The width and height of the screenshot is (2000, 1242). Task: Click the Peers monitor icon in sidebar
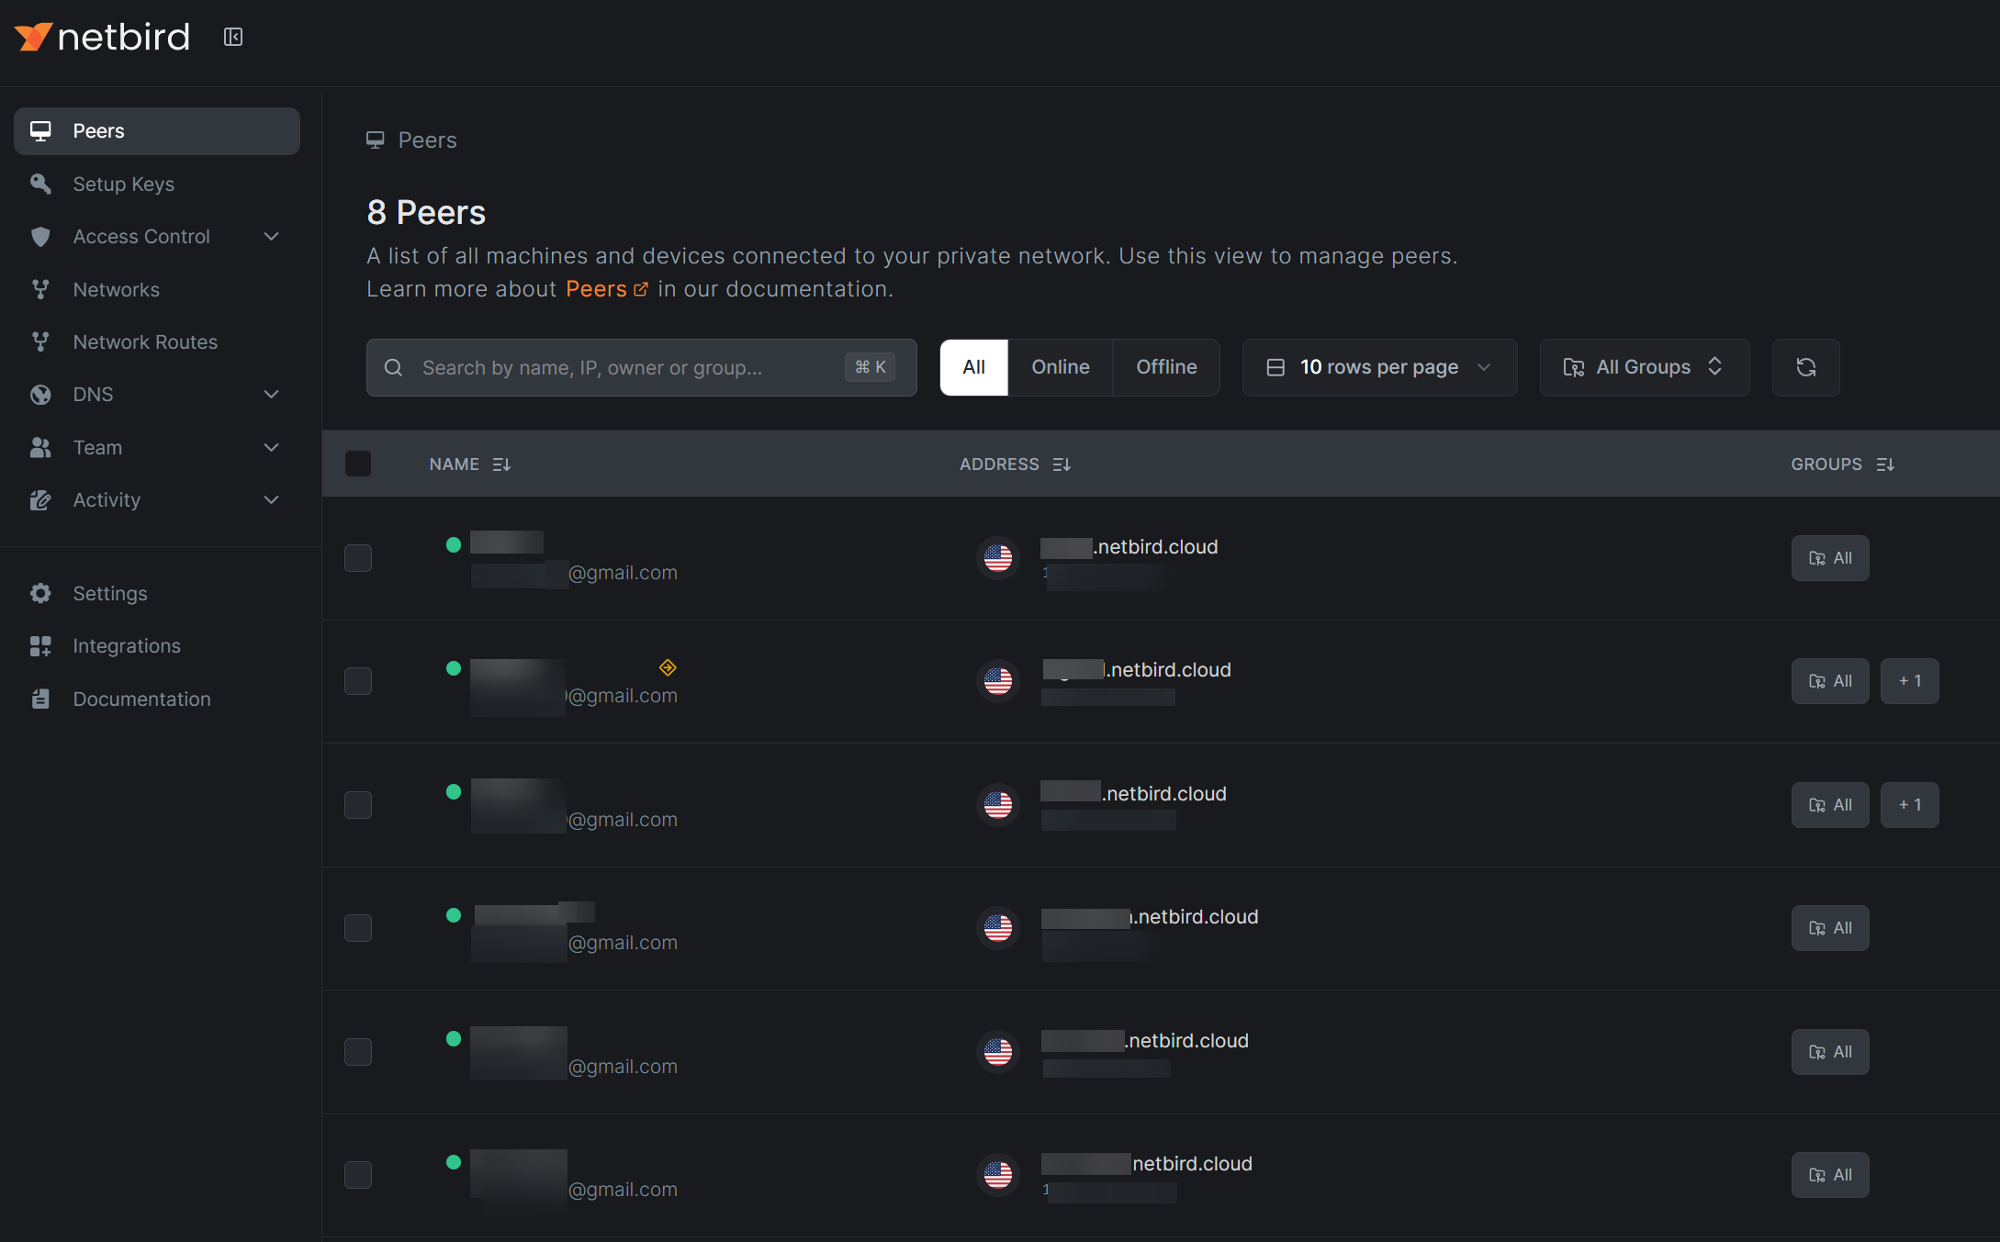(x=40, y=131)
